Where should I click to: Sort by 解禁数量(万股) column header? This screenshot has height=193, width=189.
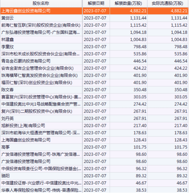coord(128,3)
